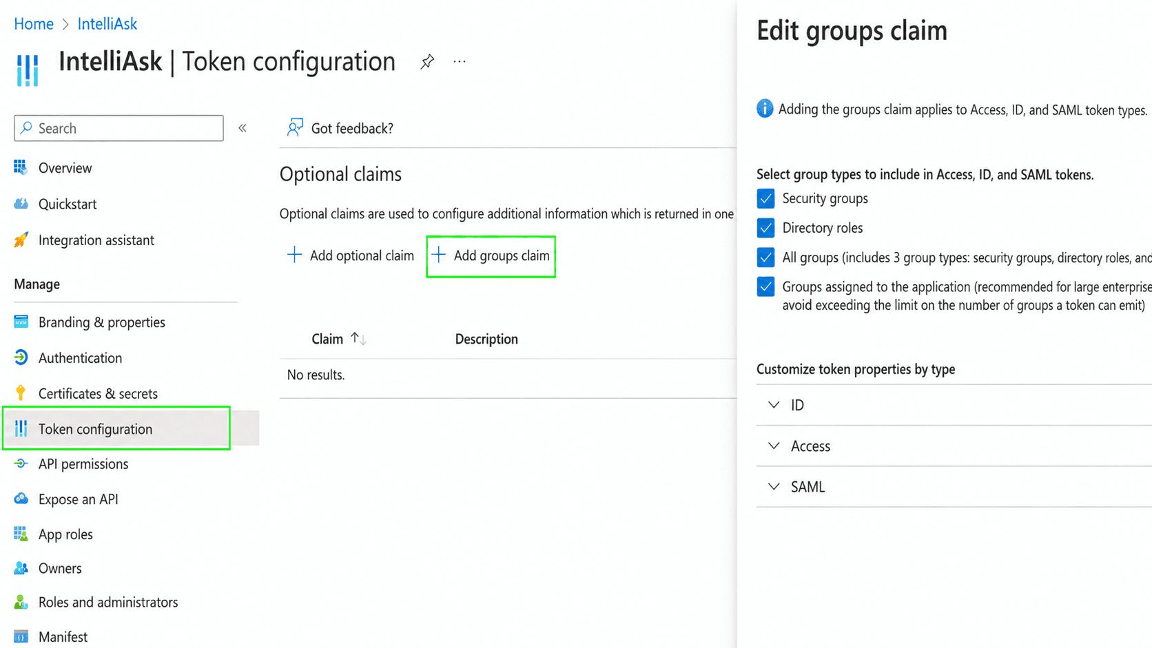Screen dimensions: 1152x648
Task: Click the 'Optional claims' heading
Action: click(x=340, y=174)
